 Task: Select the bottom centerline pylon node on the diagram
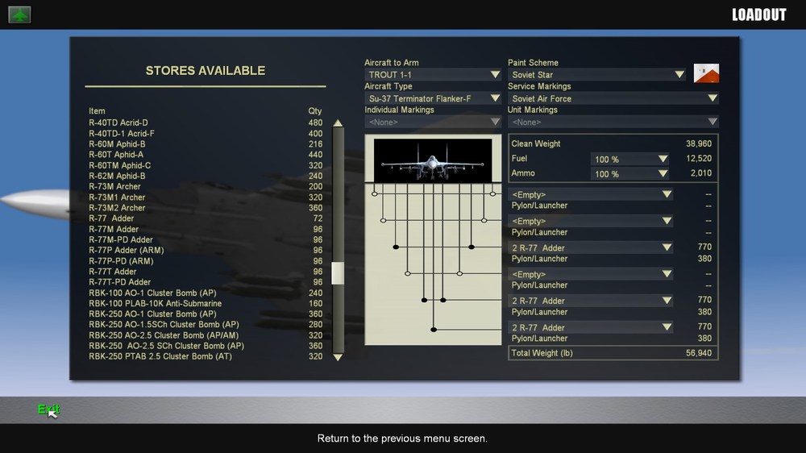click(x=434, y=330)
